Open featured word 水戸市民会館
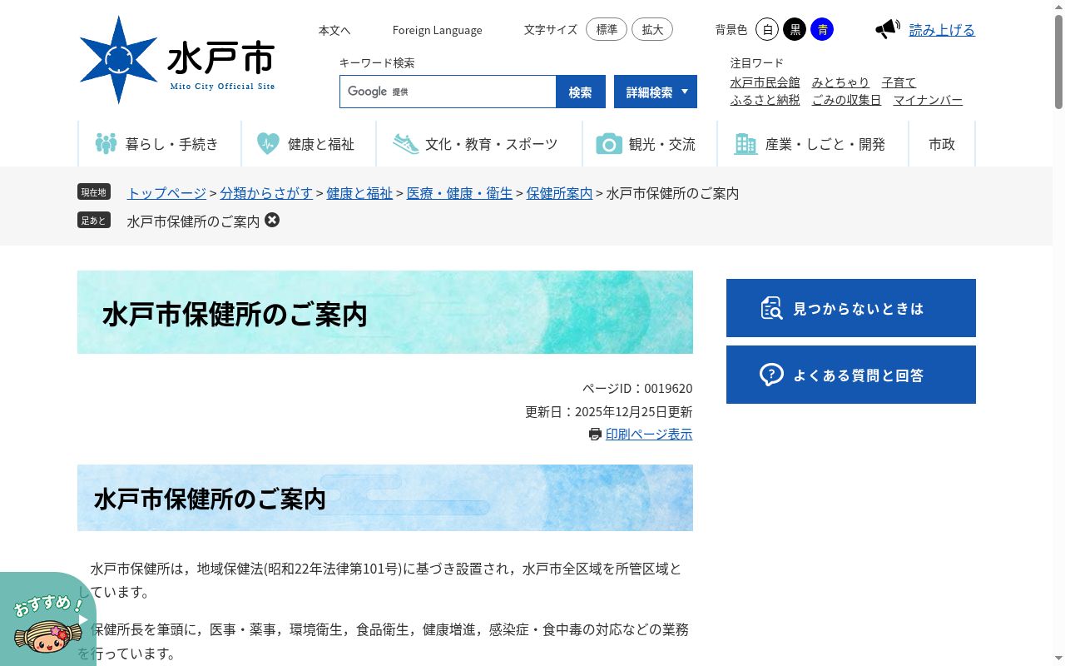The height and width of the screenshot is (666, 1065). 765,82
